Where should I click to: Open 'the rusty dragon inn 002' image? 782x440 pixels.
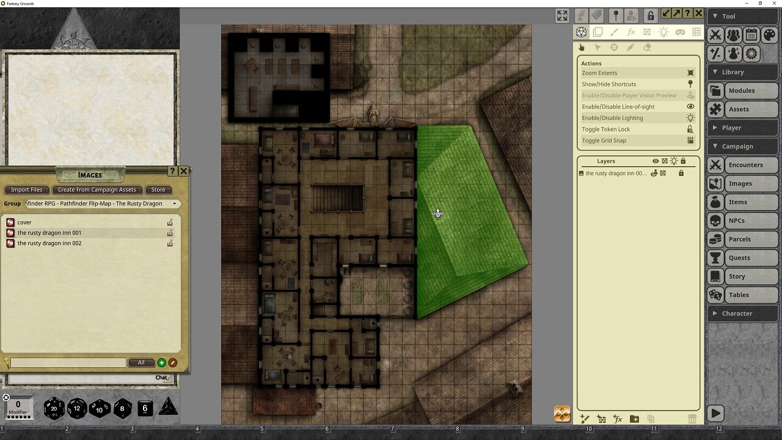point(50,243)
